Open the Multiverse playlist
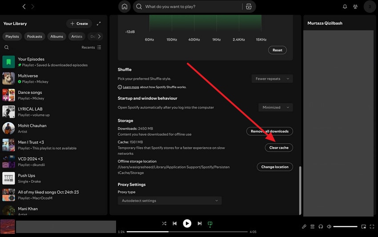The width and height of the screenshot is (378, 237). point(53,79)
